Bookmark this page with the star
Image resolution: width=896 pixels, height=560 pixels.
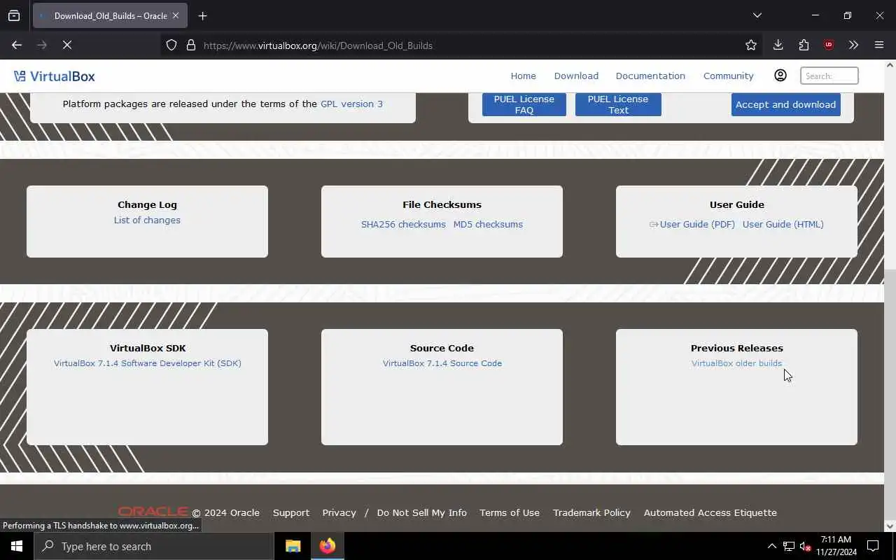pos(751,45)
